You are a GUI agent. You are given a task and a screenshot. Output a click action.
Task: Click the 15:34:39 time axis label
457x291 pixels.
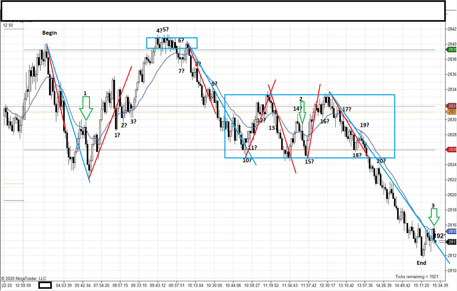[x=440, y=285]
